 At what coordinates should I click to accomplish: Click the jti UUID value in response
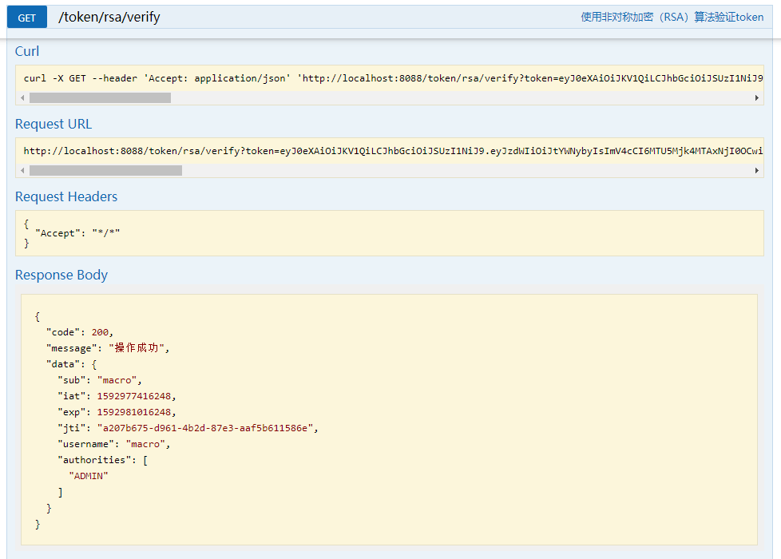click(208, 428)
